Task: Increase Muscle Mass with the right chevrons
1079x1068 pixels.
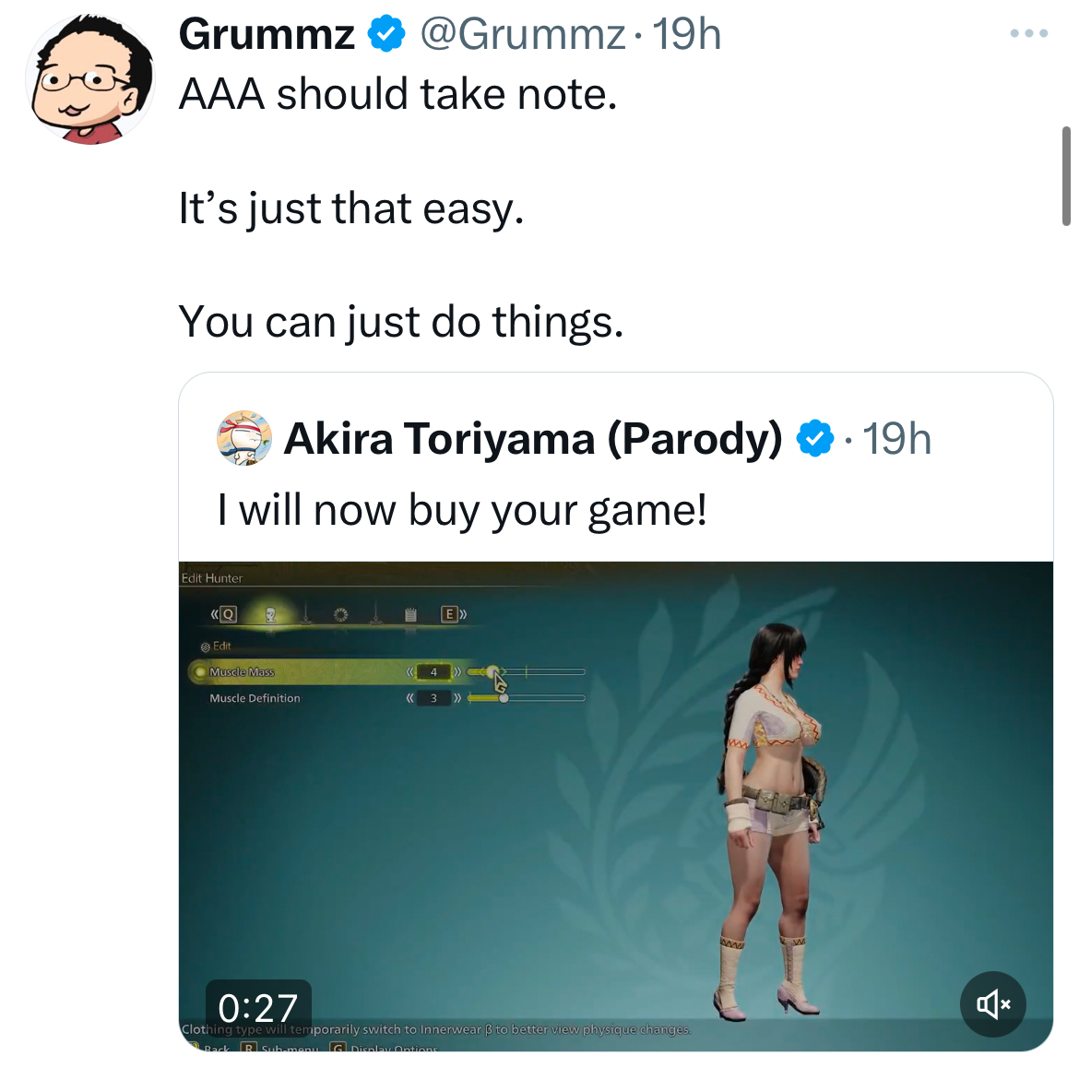Action: 457,671
